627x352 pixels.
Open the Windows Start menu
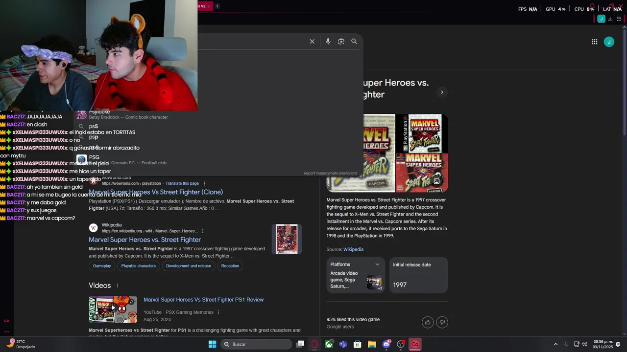[212, 344]
